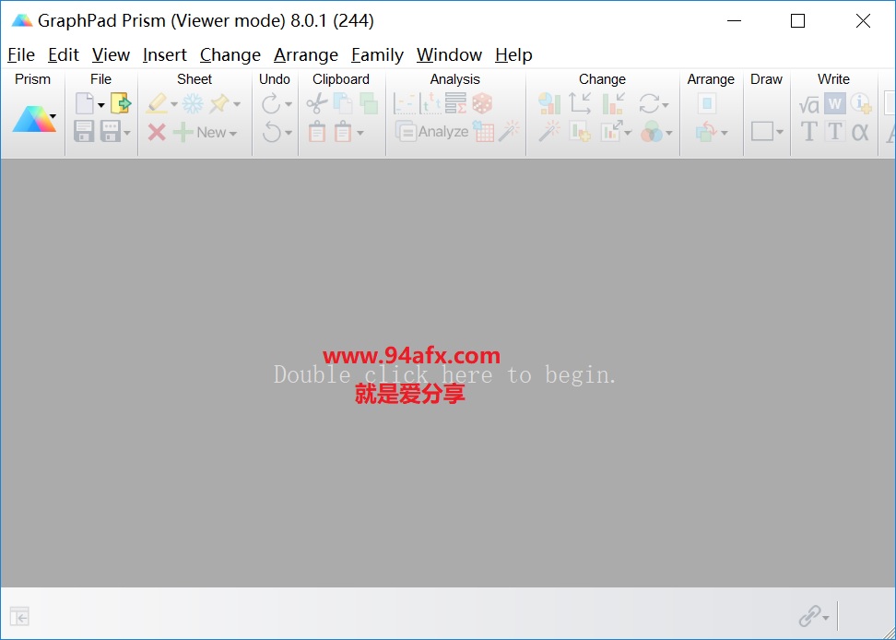Select the highlighter sheet icon
The height and width of the screenshot is (640, 896).
pos(156,103)
